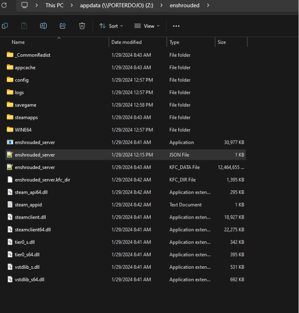Click the 30,977 KB size value
Viewport: 299px width, 313px height.
coord(234,142)
